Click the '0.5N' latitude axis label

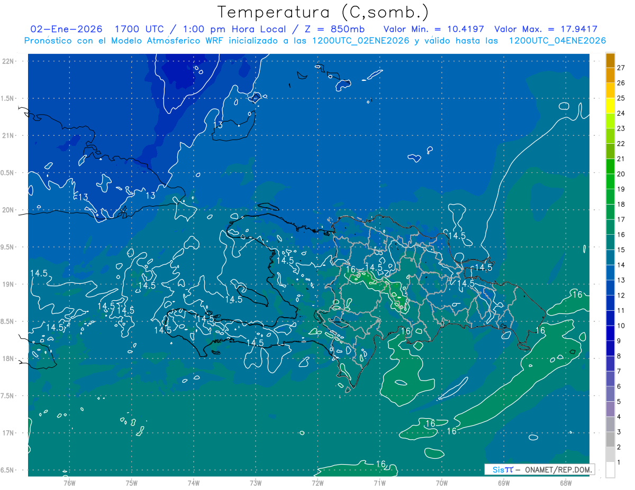[x=8, y=173]
